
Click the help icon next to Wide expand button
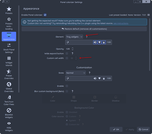coord(72,54)
